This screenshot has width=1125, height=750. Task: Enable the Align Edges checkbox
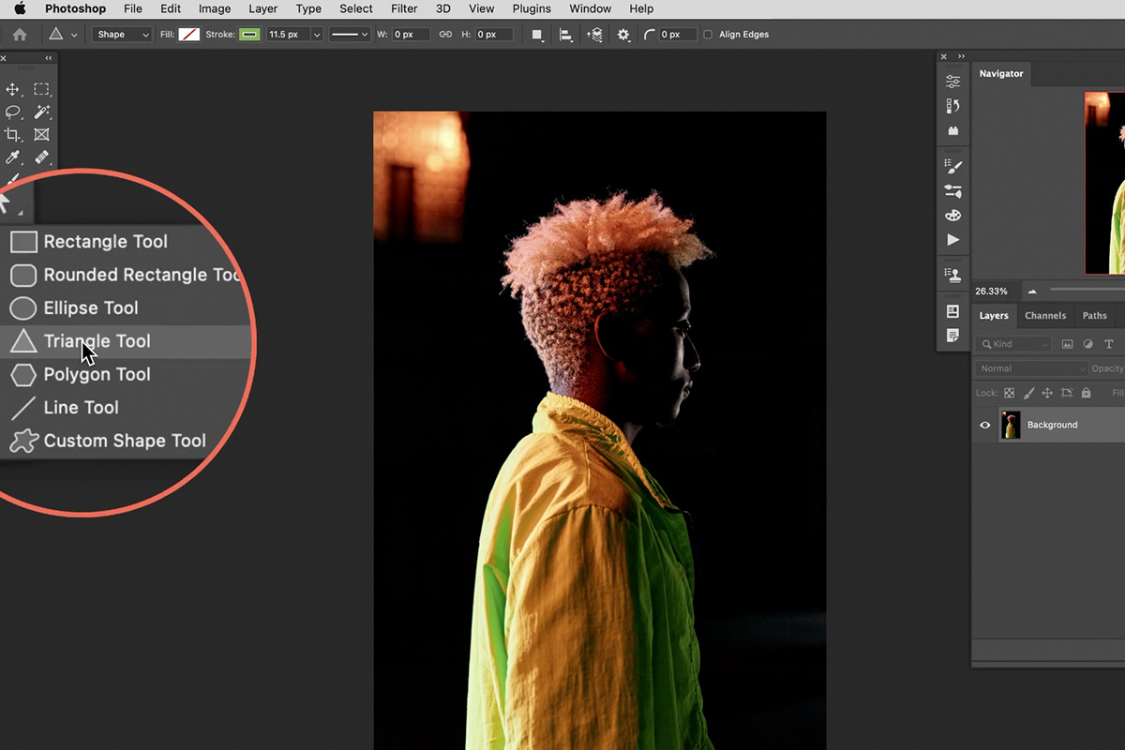708,35
